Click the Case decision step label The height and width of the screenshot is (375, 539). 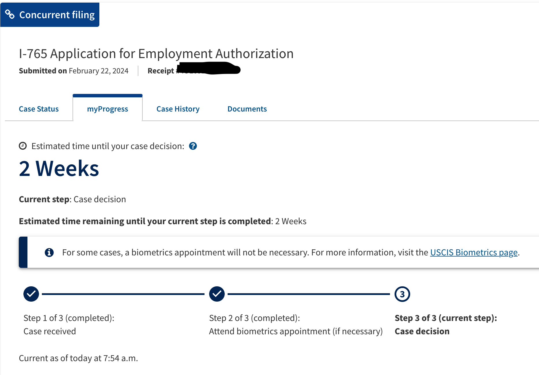[422, 331]
